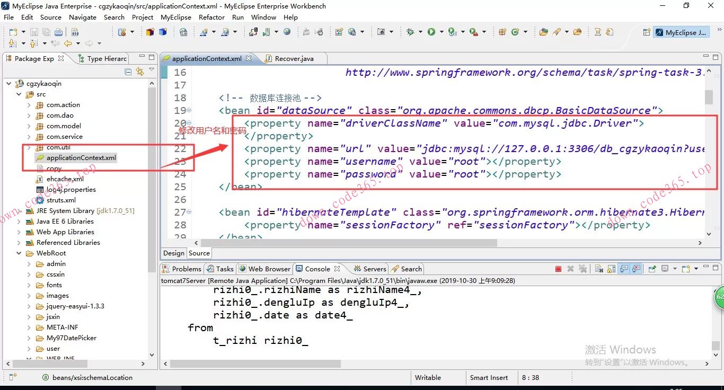Open the MyEclipse menu

click(x=176, y=17)
